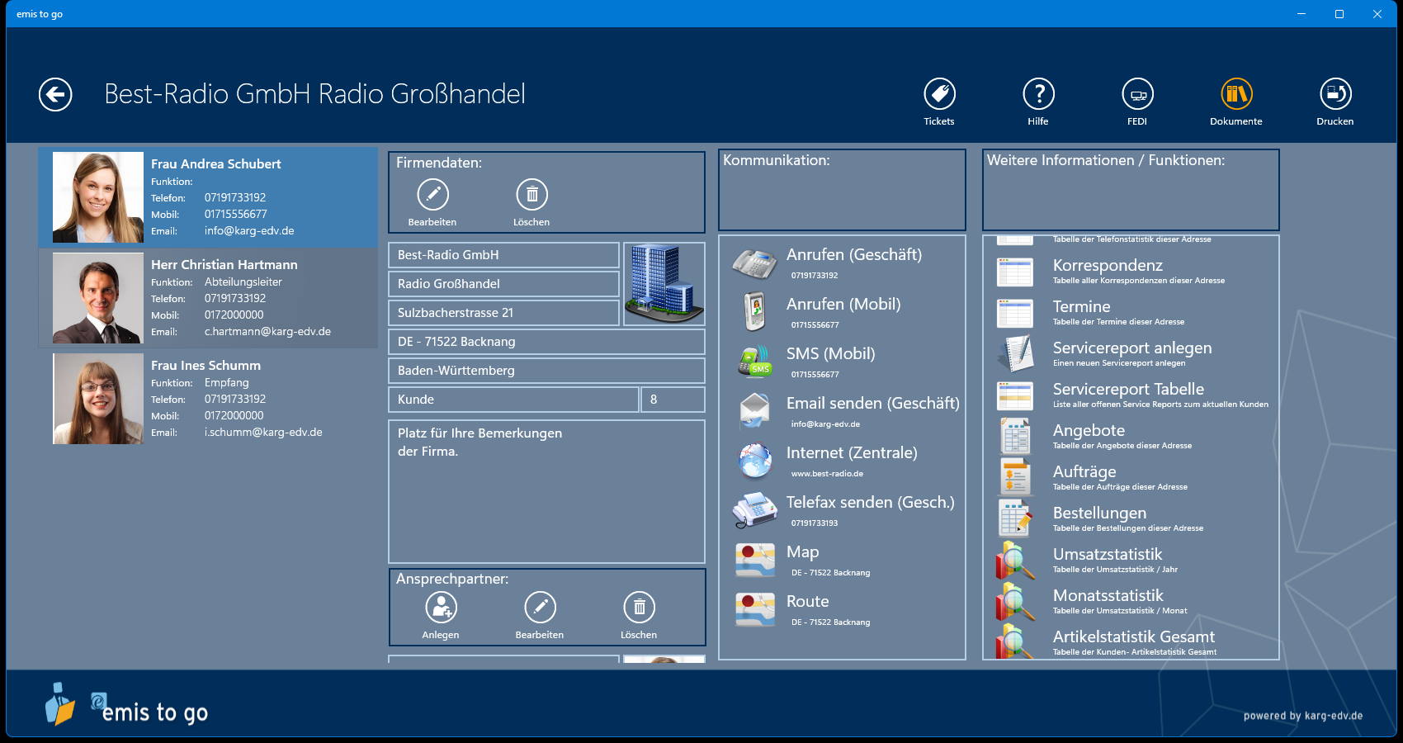This screenshot has height=743, width=1403.
Task: Create a new contact with Anlegen
Action: (x=441, y=608)
